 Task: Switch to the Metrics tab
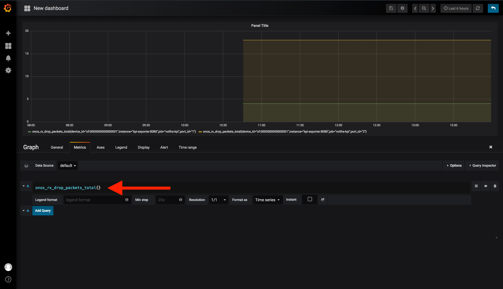pyautogui.click(x=80, y=147)
